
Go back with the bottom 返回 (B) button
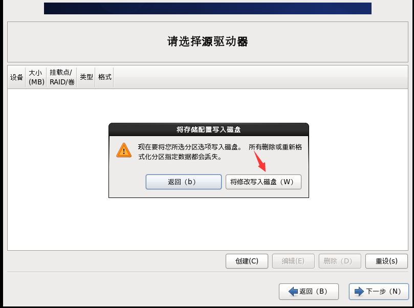(x=309, y=292)
